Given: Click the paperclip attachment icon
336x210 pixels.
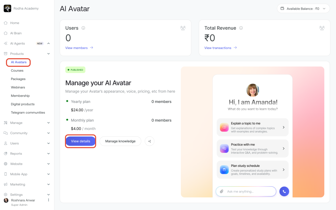Looking at the screenshot, I should (222, 192).
